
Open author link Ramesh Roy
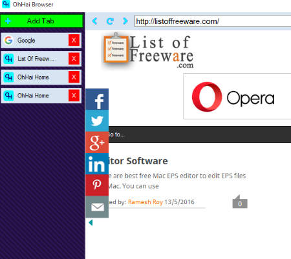[x=145, y=202]
